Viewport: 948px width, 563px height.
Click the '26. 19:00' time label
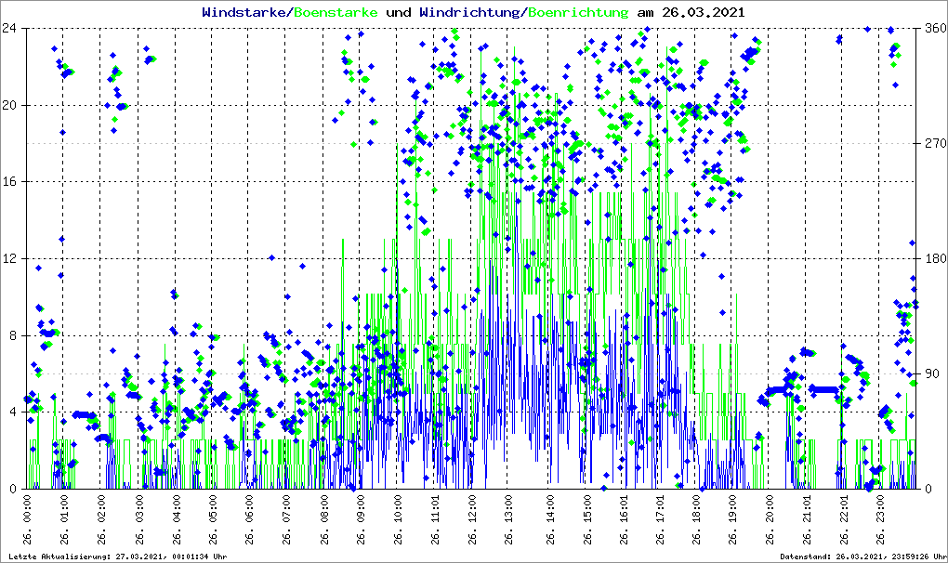pyautogui.click(x=732, y=520)
